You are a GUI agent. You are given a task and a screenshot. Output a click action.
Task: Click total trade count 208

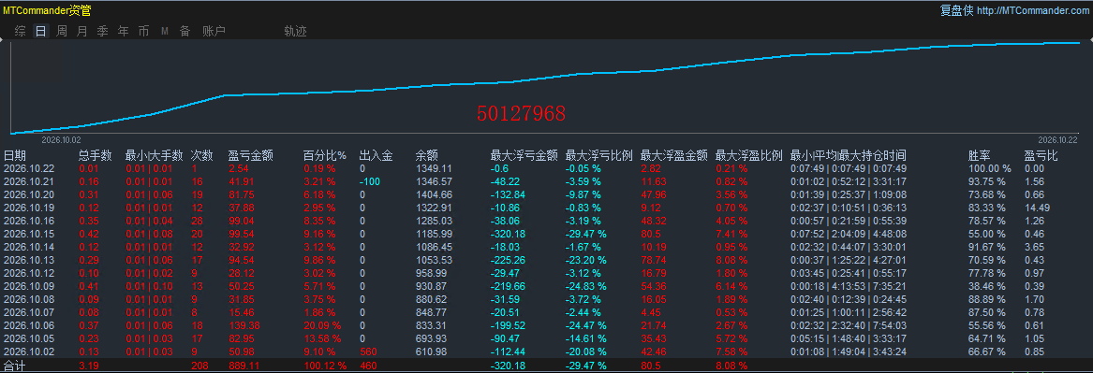[199, 366]
